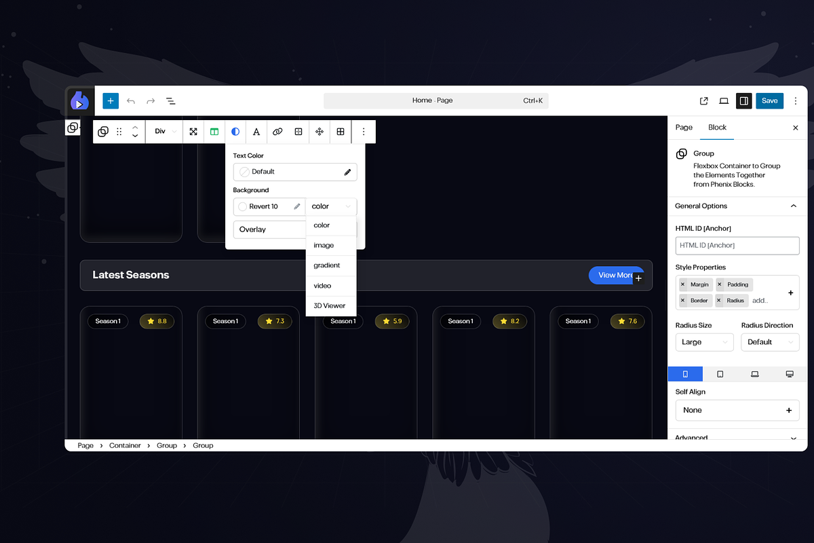Screen dimensions: 814x543
Task: Expand the Advanced section
Action: [x=737, y=438]
